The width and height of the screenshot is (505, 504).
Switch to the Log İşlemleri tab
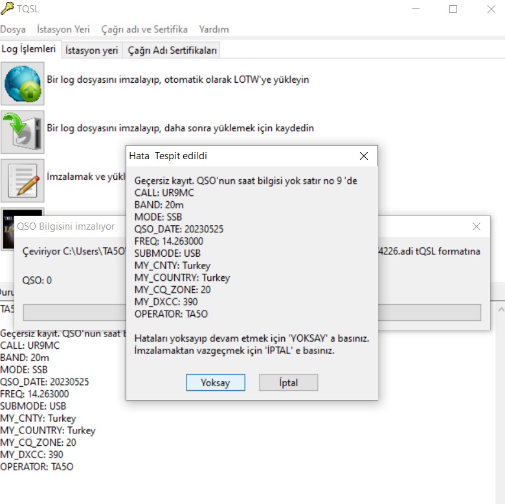[28, 49]
